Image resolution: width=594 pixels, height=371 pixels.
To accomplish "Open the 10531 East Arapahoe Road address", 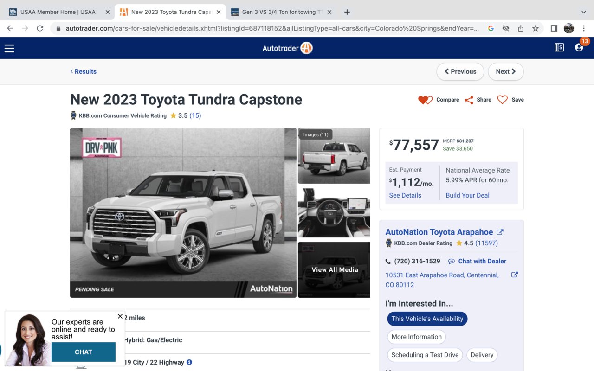I will click(442, 280).
